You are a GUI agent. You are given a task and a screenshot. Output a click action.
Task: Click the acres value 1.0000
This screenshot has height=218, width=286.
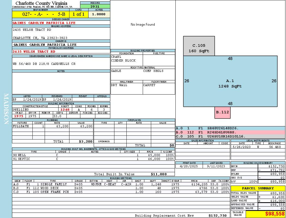(x=99, y=14)
